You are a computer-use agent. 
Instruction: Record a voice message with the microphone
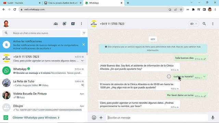tap(213, 118)
